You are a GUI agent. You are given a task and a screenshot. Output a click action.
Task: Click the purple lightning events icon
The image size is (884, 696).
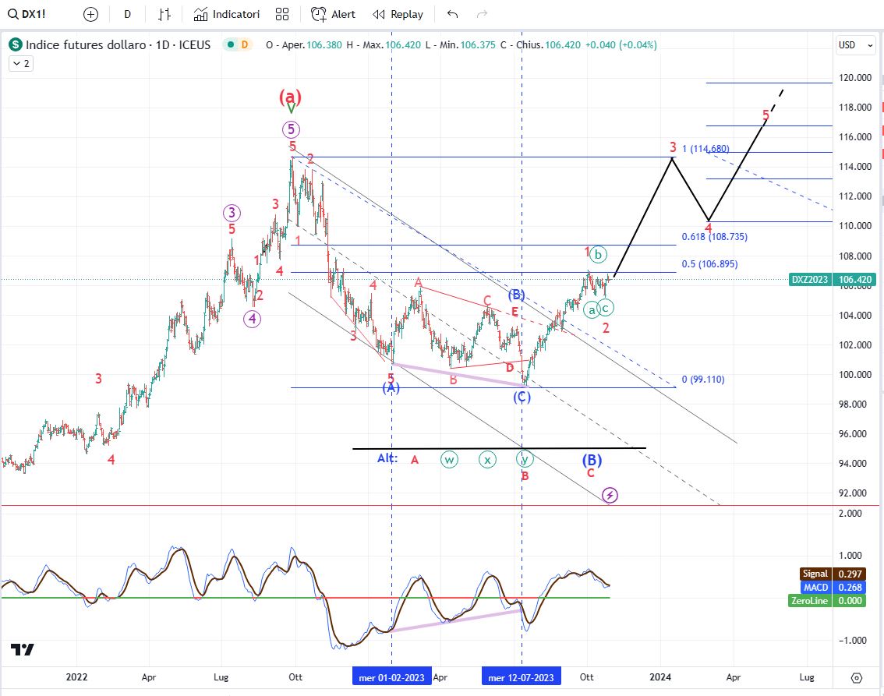[610, 496]
